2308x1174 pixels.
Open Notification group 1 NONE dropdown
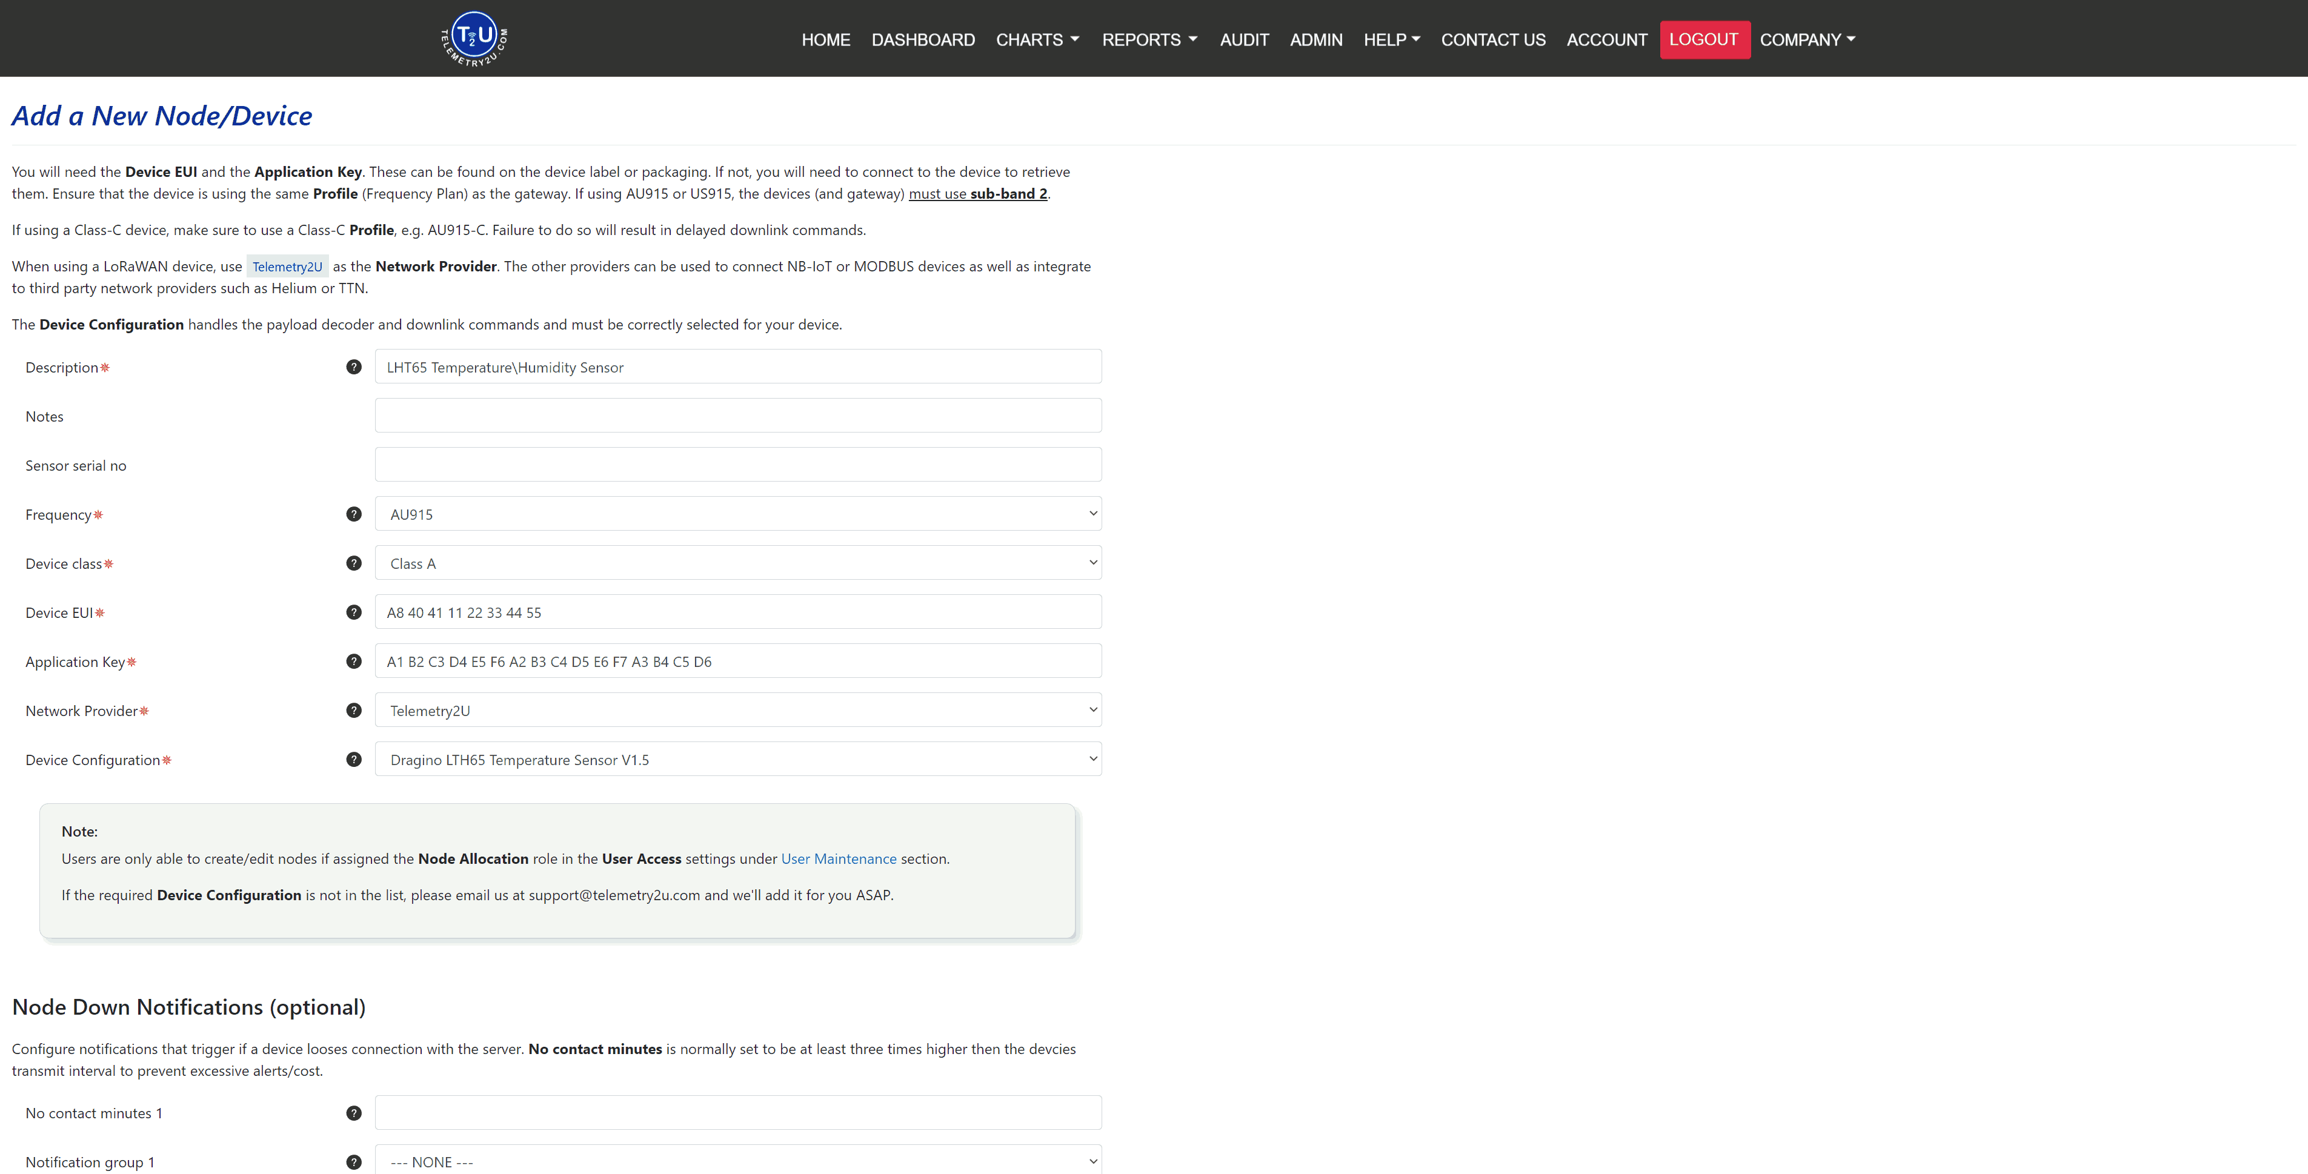tap(738, 1161)
